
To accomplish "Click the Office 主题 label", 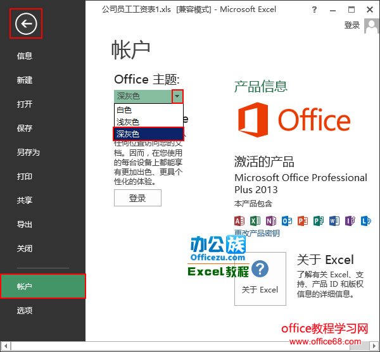I will click(x=147, y=80).
